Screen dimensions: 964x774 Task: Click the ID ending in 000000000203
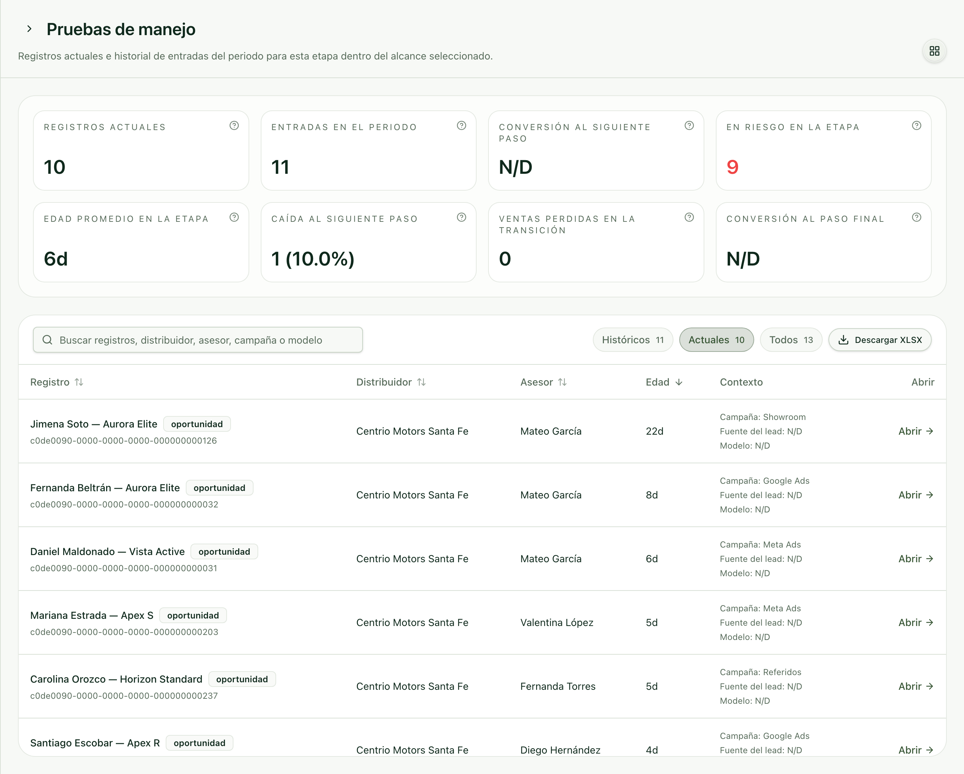pos(124,632)
